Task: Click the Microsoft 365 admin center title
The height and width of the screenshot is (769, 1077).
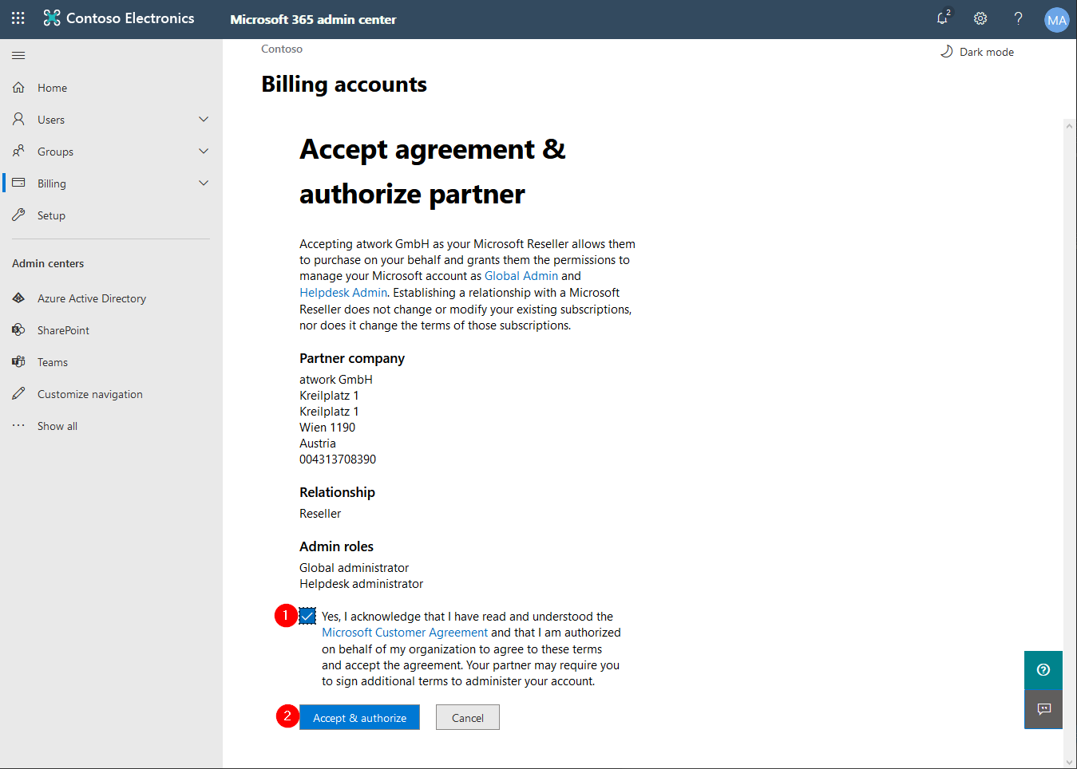Action: pos(313,19)
